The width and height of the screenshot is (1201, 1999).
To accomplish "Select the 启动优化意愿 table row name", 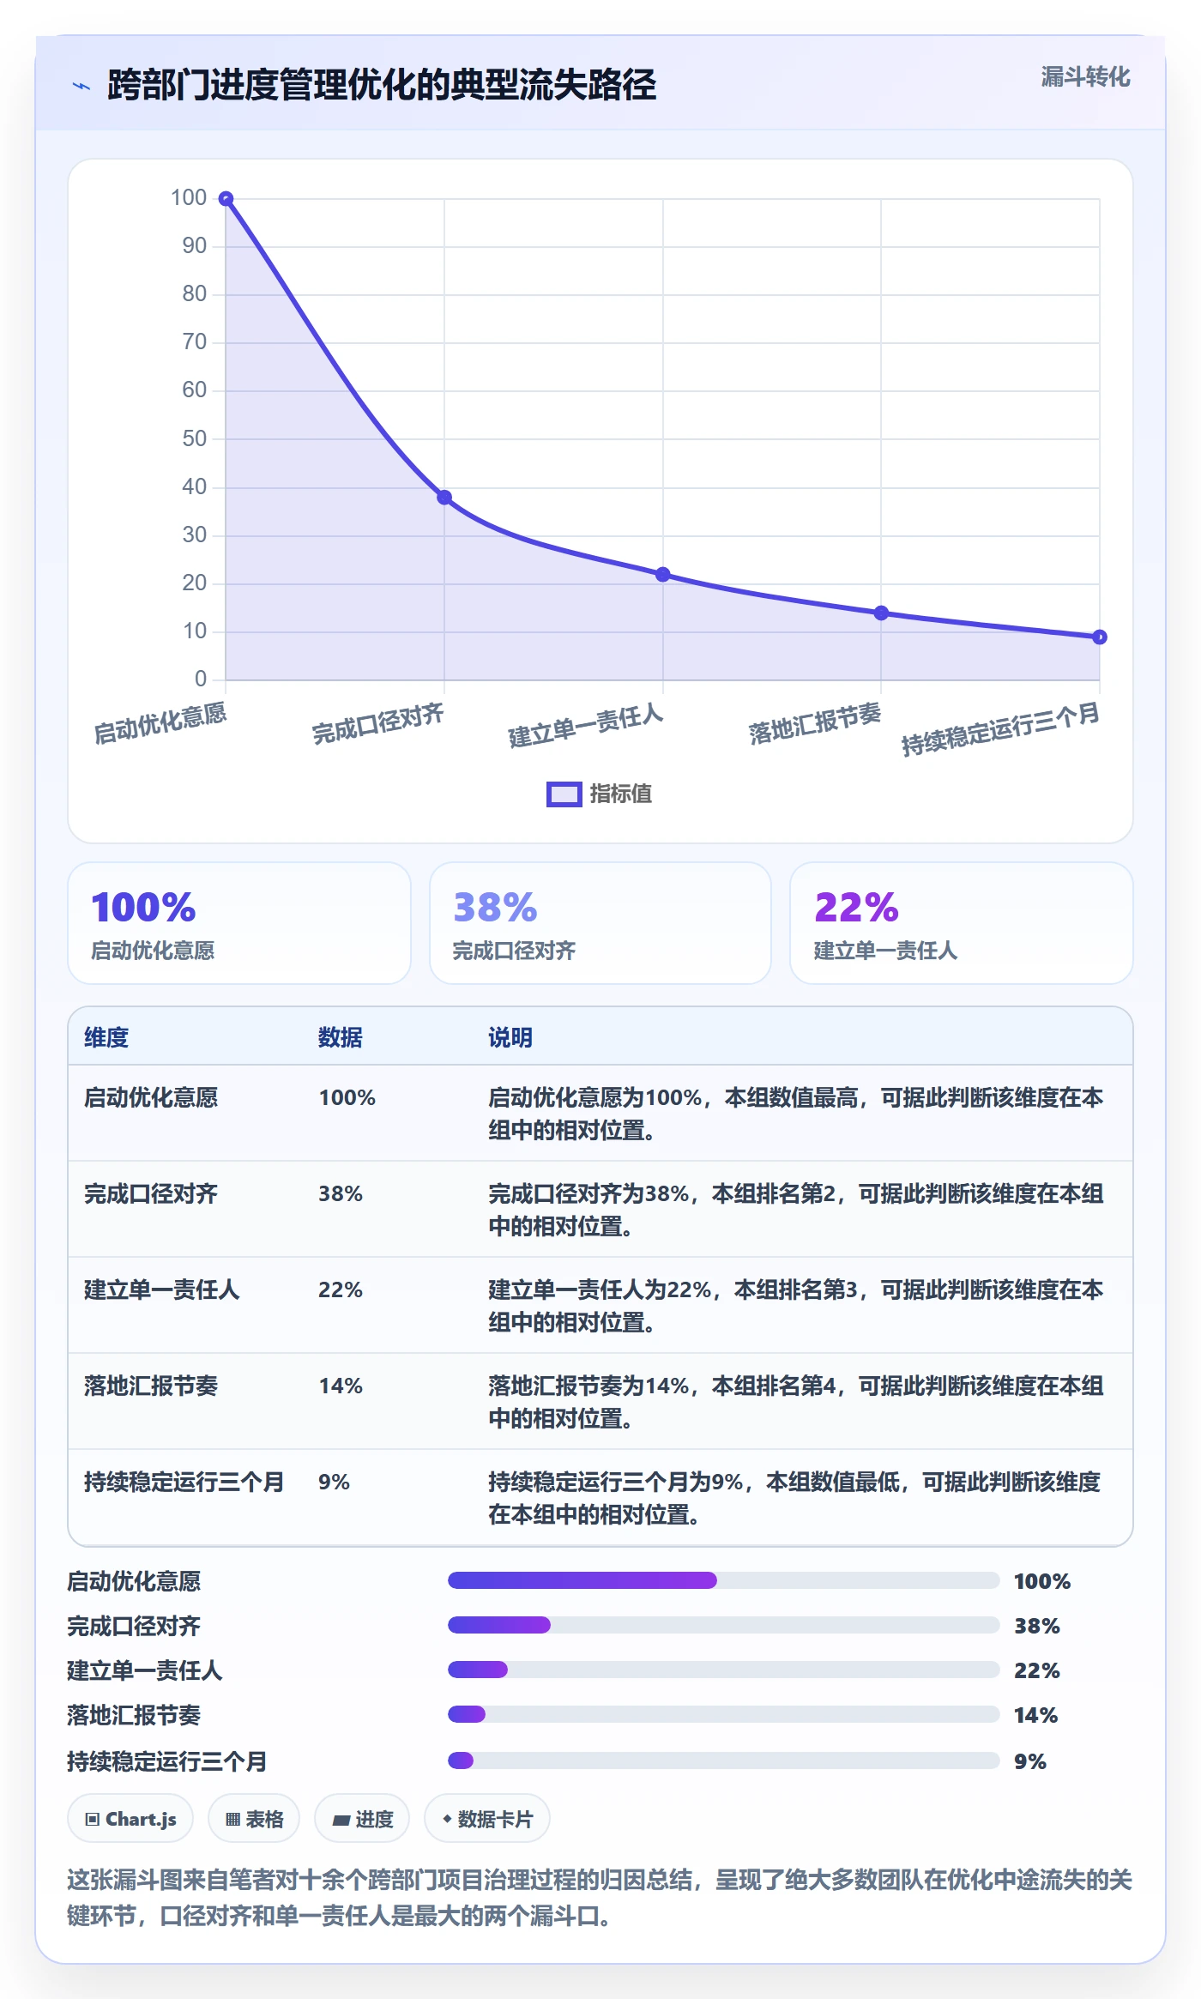I will (151, 1097).
